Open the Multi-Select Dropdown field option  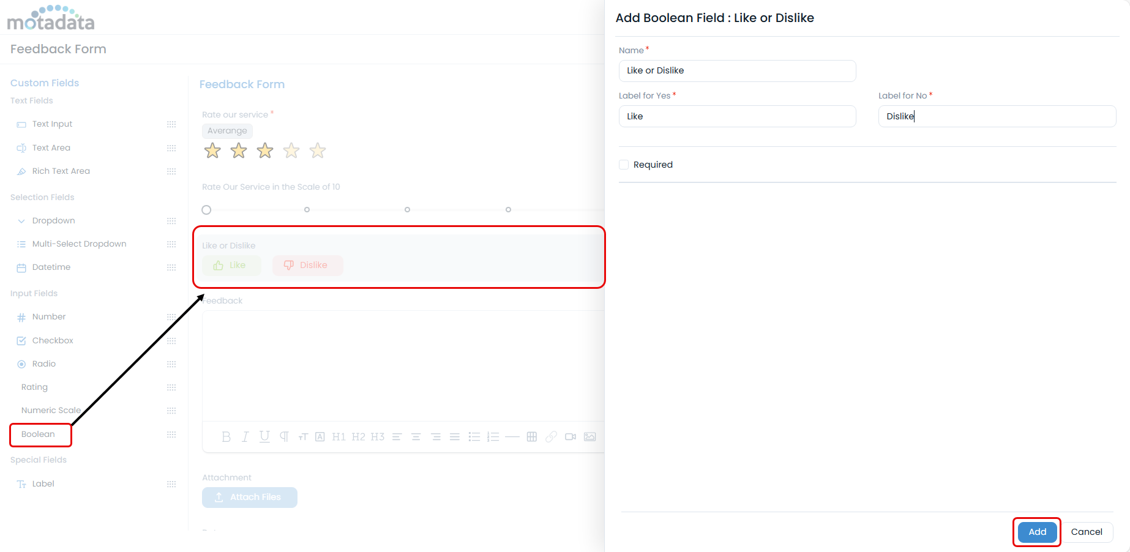[x=80, y=244]
